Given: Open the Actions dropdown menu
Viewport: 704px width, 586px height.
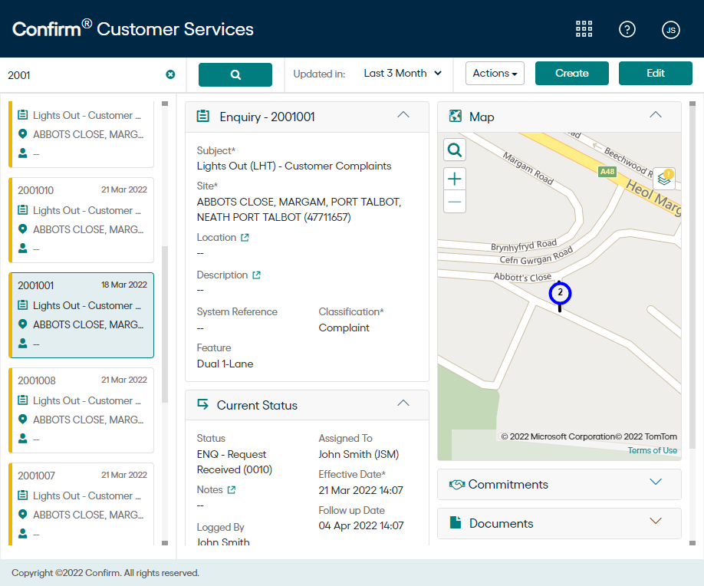Looking at the screenshot, I should click(495, 73).
